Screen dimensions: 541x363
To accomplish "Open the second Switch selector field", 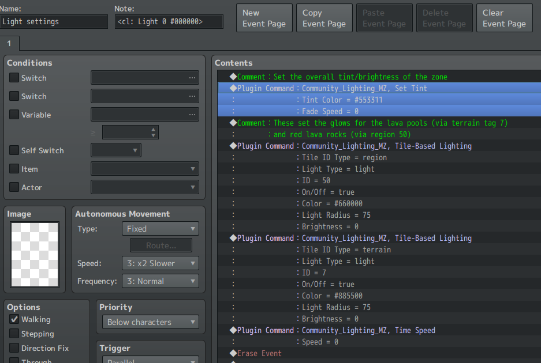I will (145, 96).
